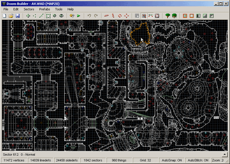Click the 'Grid: 32' status panel
Screen dimensions: 230x164
tap(145, 160)
